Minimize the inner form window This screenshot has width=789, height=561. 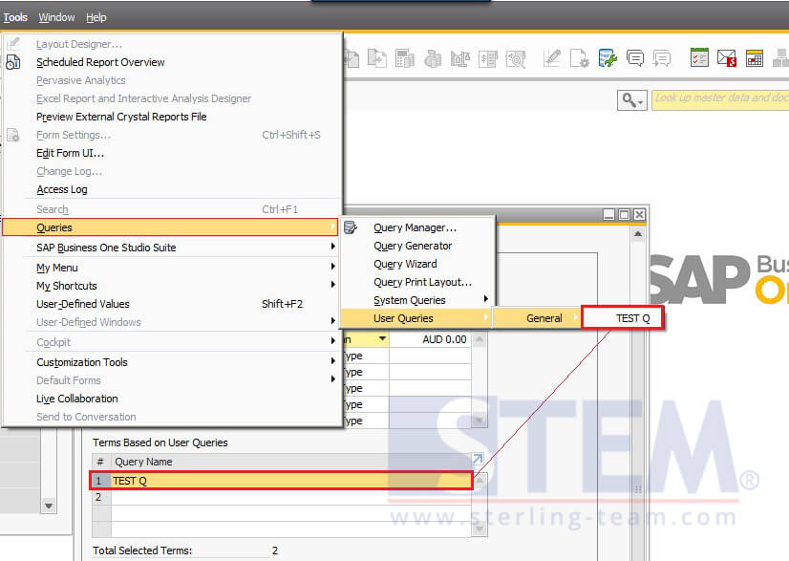(x=608, y=215)
